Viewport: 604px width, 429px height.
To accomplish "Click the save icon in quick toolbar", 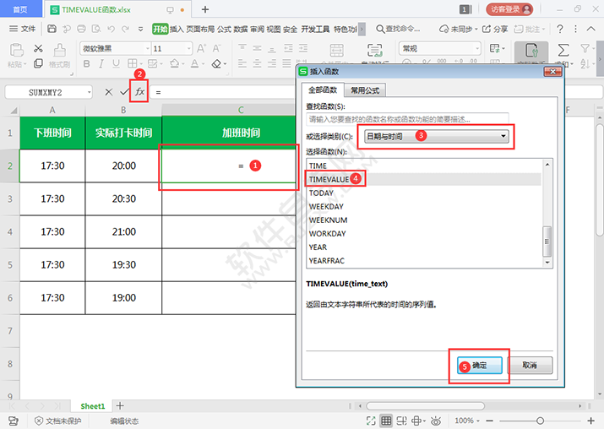I will click(x=52, y=29).
